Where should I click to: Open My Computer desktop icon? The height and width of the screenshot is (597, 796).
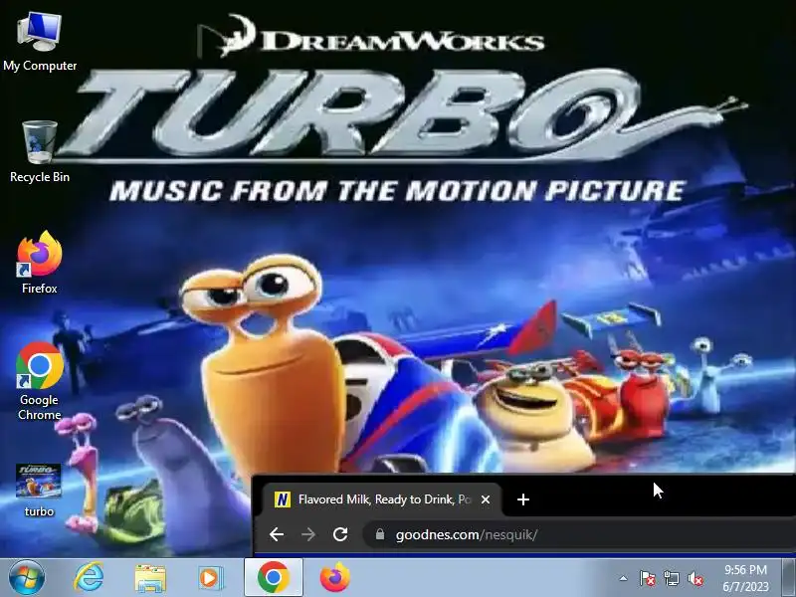40,42
